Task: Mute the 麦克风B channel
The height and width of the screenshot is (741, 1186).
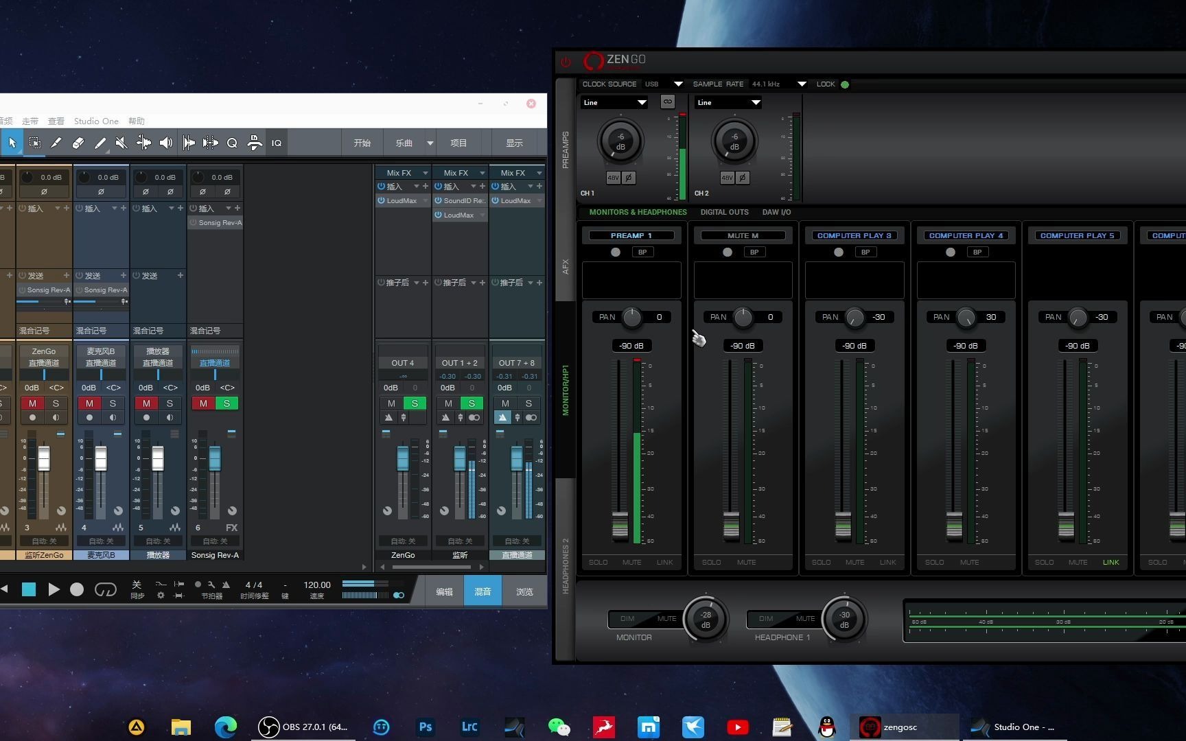Action: (x=89, y=403)
